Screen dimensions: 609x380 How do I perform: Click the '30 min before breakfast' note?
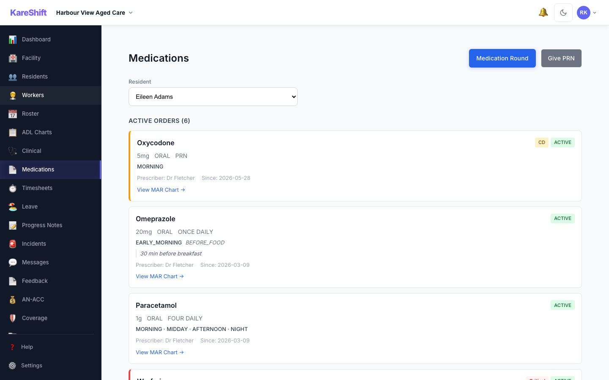tap(171, 254)
